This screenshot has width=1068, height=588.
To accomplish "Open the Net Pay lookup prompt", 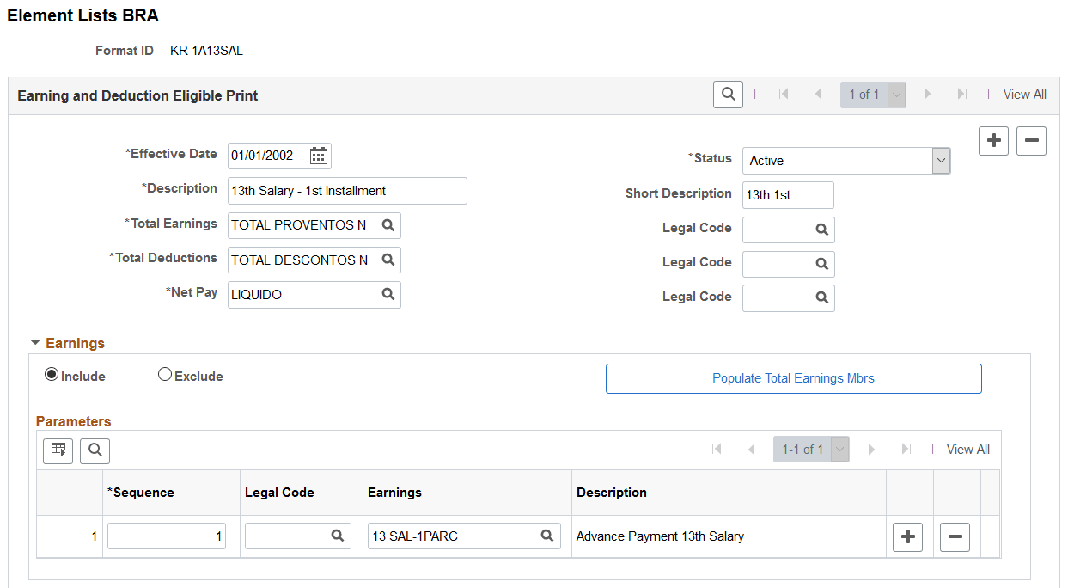I will [x=388, y=294].
